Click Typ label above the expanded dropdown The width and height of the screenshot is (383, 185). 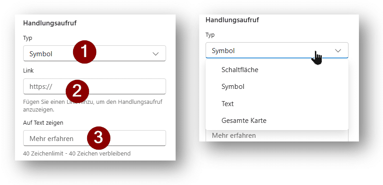tap(210, 34)
